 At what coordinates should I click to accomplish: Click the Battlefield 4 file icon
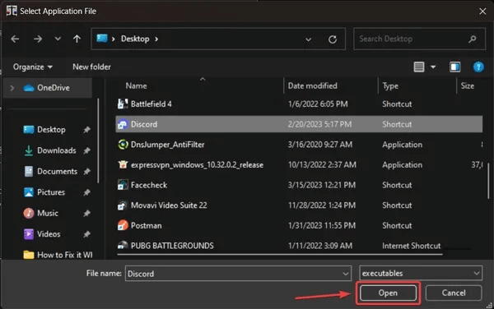pos(123,104)
